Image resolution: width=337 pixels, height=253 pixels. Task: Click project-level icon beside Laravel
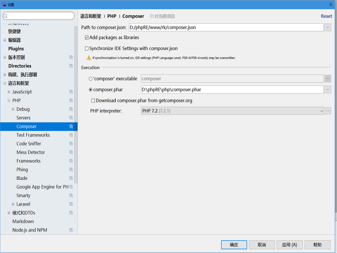[71, 204]
